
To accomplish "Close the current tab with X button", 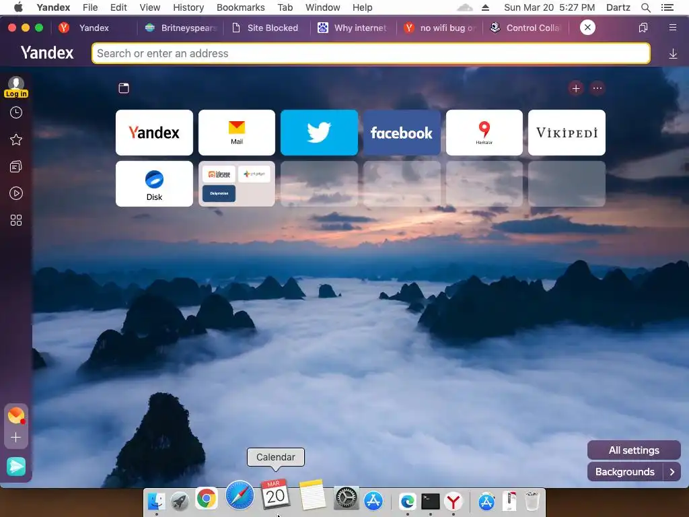I will (587, 27).
